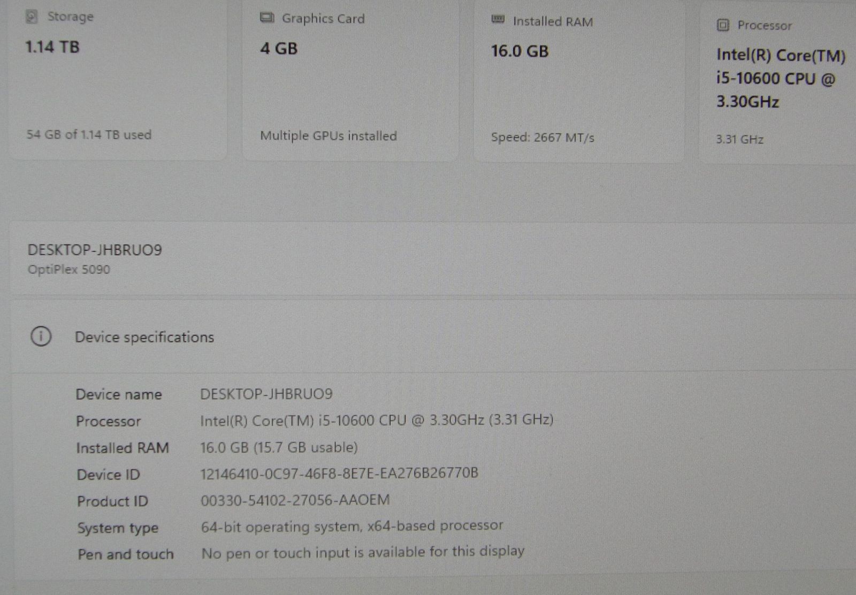
Task: Select the Product ID value 00330-54102-27056-AAOEM
Action: point(295,500)
